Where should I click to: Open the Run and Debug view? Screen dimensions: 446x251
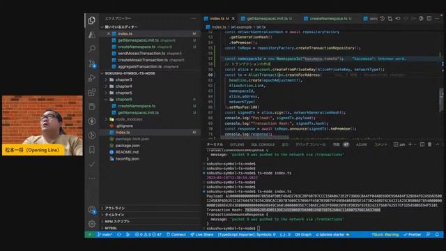[91, 77]
